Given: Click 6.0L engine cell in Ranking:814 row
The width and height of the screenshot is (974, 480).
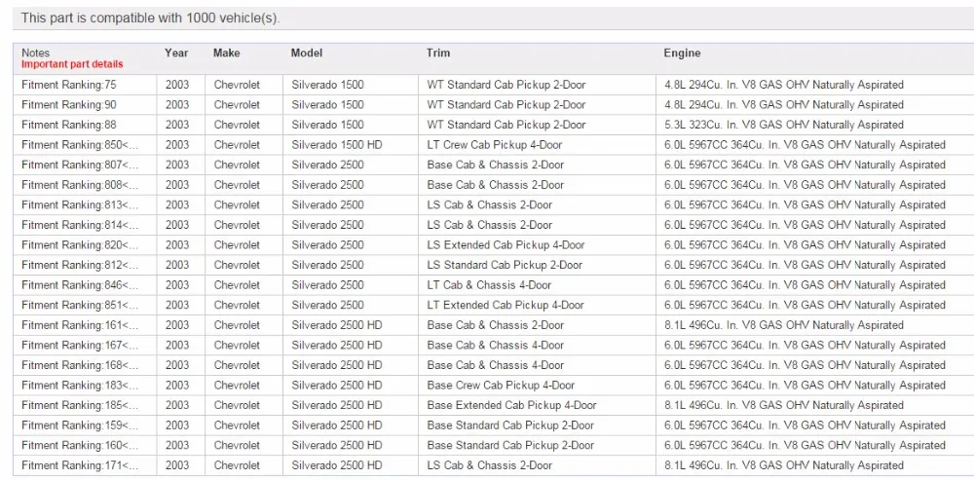Looking at the screenshot, I should pos(815,225).
